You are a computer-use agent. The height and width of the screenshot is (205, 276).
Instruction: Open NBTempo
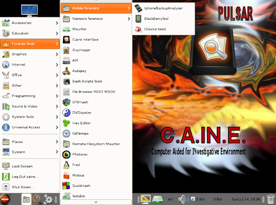click(96, 133)
